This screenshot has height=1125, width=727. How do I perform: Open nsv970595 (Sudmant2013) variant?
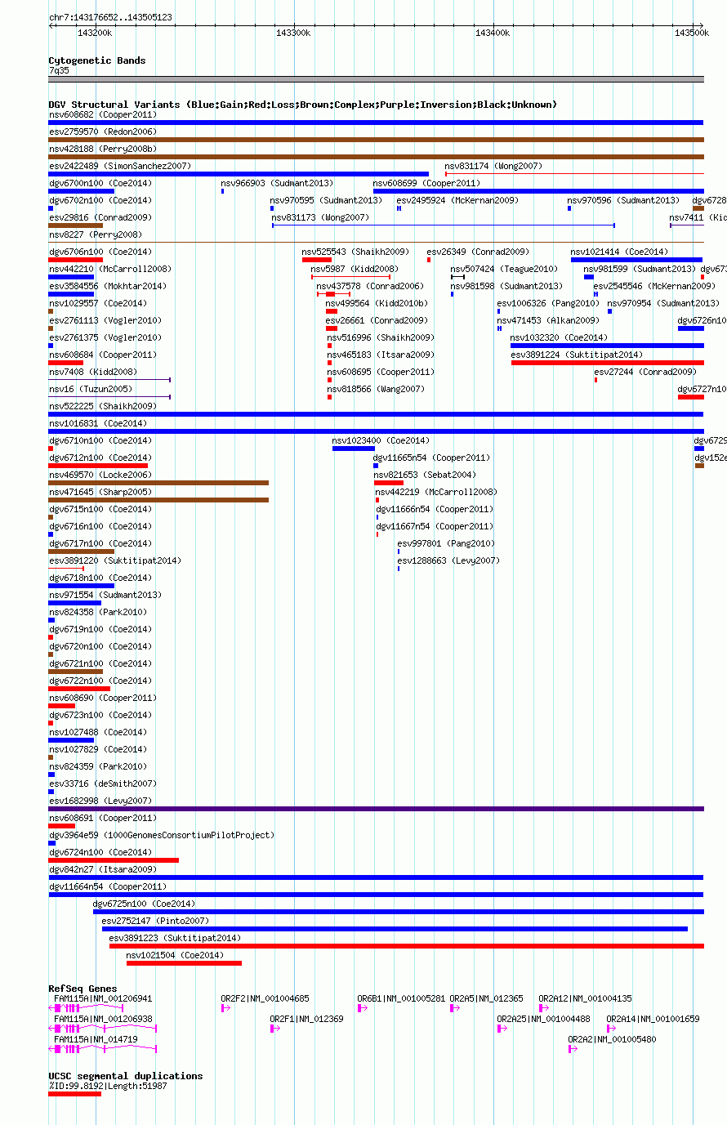(327, 200)
